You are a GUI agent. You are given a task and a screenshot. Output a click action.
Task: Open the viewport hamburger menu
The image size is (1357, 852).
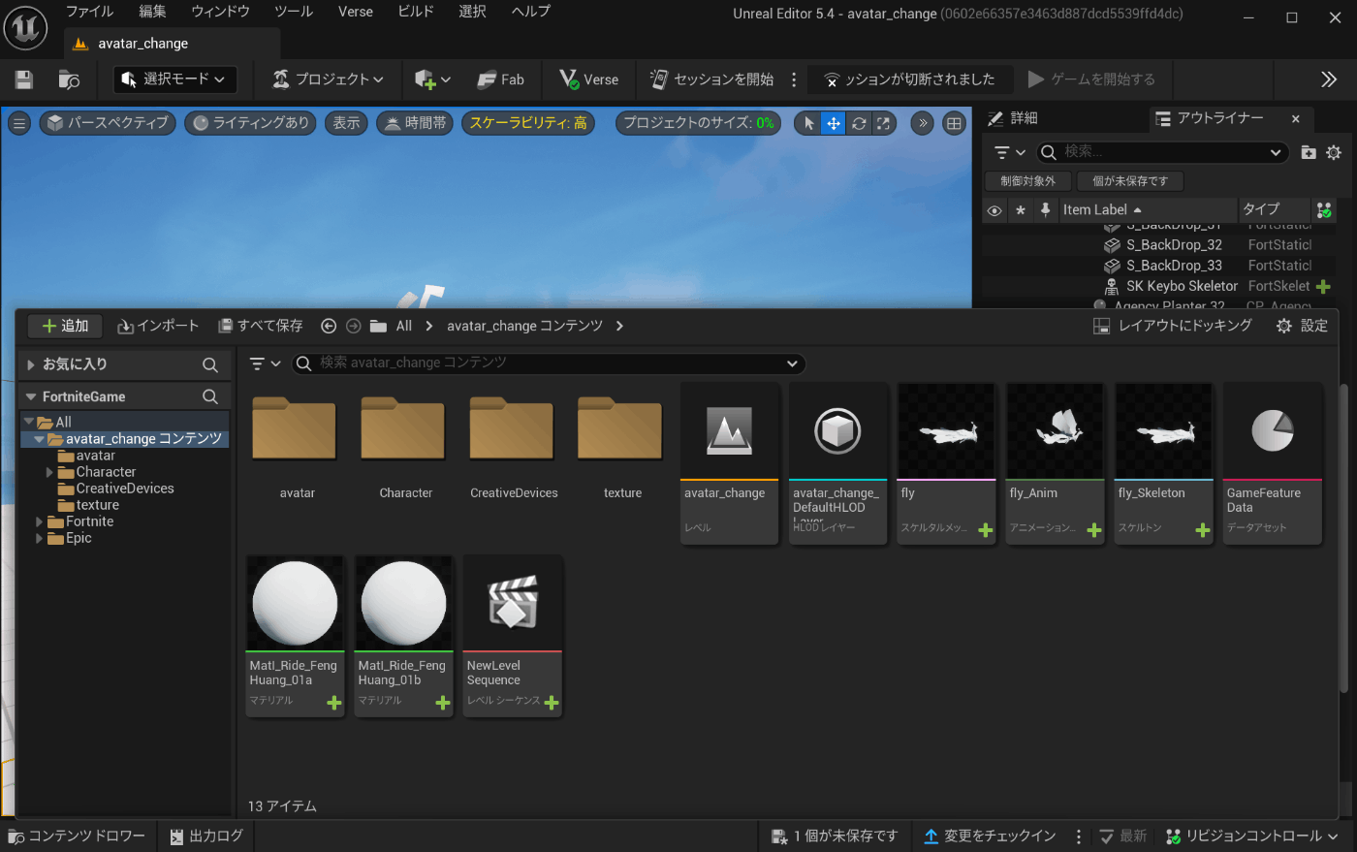(x=19, y=123)
